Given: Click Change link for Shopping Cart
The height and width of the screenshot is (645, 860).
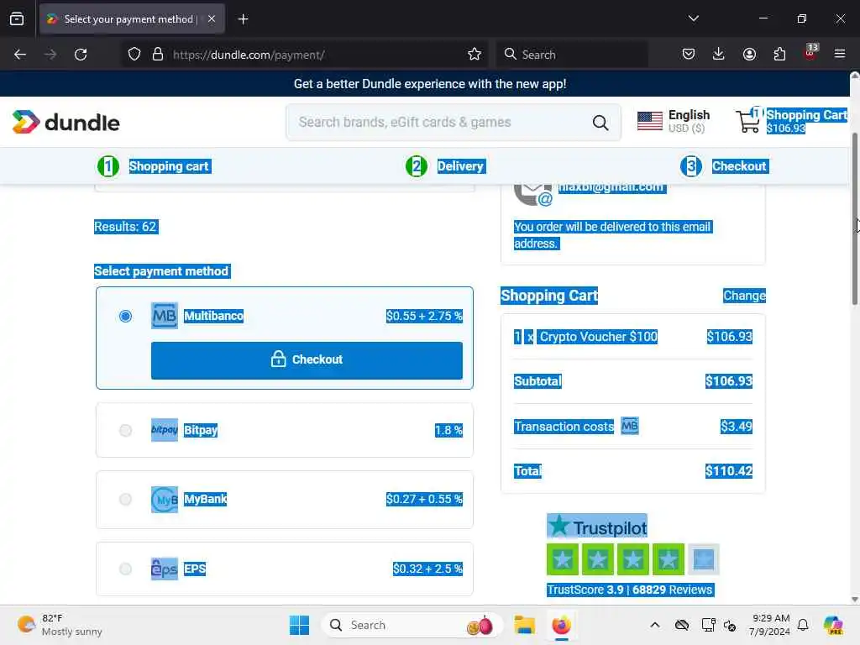Looking at the screenshot, I should pyautogui.click(x=744, y=296).
